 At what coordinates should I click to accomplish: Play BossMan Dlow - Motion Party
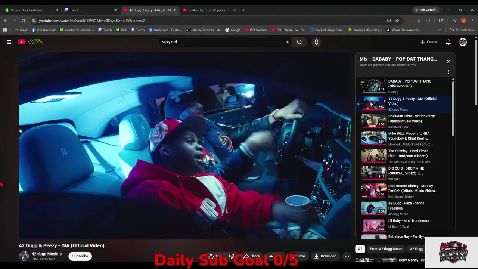coord(403,121)
